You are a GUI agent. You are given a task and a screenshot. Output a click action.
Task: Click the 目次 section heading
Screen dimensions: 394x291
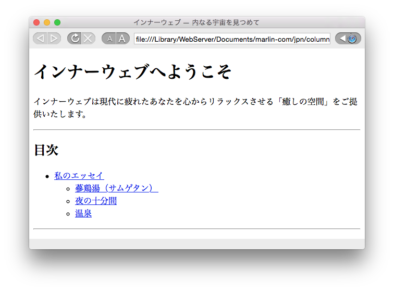pyautogui.click(x=46, y=150)
